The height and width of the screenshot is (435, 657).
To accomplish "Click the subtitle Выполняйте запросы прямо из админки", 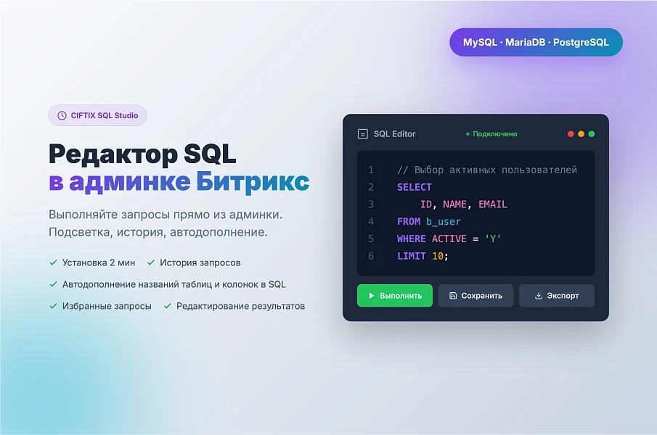I will click(166, 215).
